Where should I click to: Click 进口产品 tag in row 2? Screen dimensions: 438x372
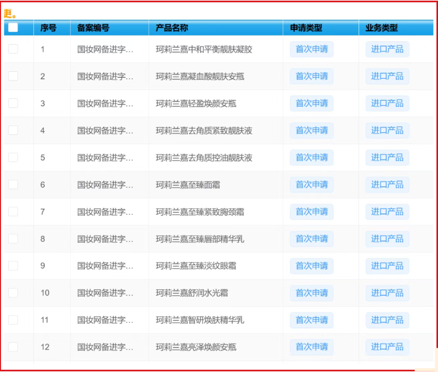pyautogui.click(x=387, y=76)
